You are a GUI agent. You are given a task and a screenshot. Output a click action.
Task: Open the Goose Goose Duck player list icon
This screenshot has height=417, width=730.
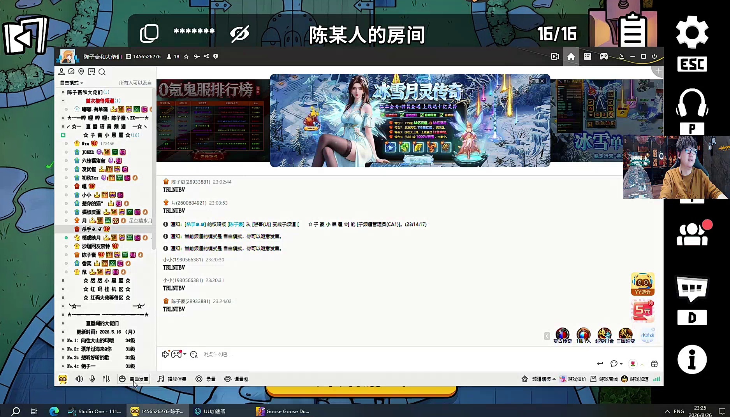pos(692,235)
